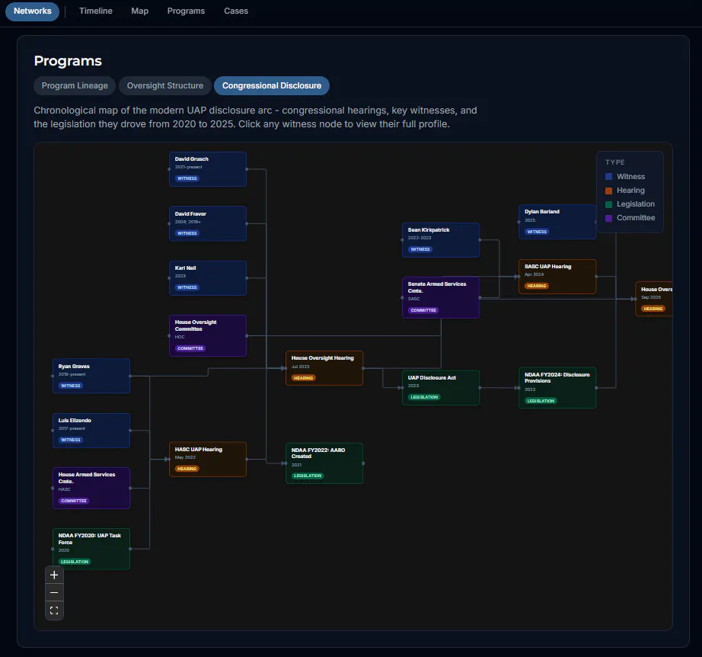The width and height of the screenshot is (702, 657).
Task: Select the NDAA FY2022: AARO Created node
Action: point(324,463)
